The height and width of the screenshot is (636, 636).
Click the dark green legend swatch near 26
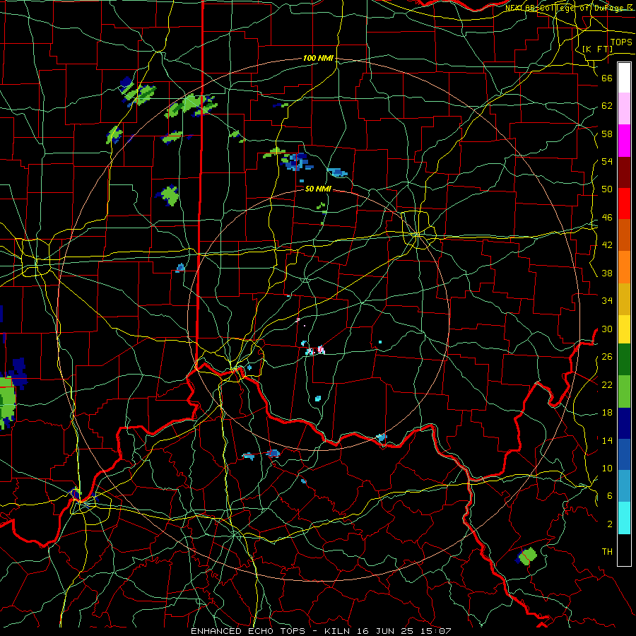(624, 360)
